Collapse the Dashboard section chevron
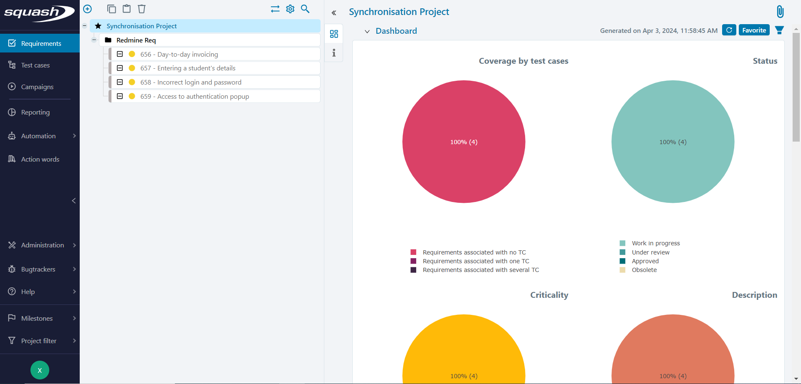The height and width of the screenshot is (384, 801). (x=367, y=31)
